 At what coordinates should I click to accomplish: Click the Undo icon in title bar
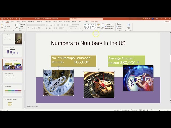pos(5,19)
